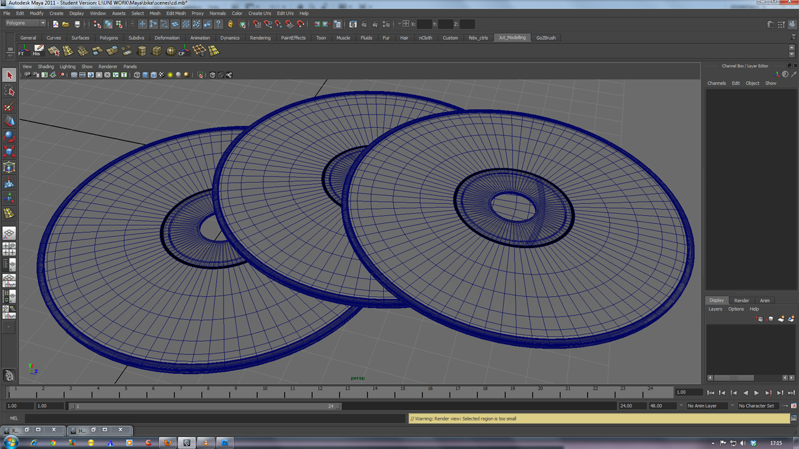Save scene with floppy disk icon
Viewport: 799px width, 449px height.
(x=77, y=24)
